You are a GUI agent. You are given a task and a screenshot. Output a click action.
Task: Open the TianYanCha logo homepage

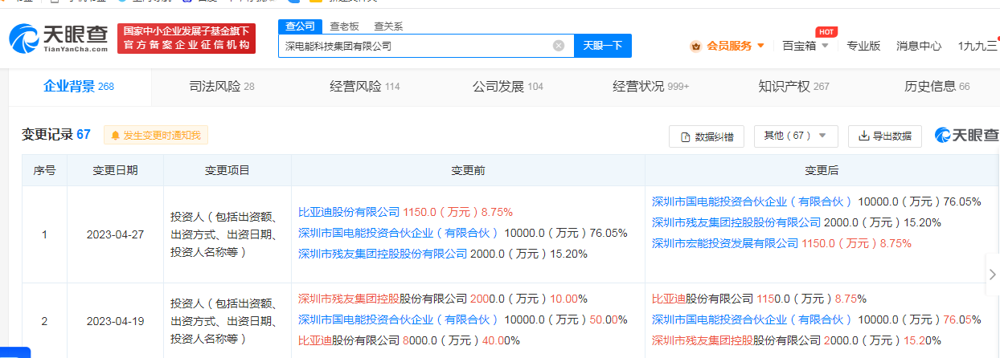[58, 39]
